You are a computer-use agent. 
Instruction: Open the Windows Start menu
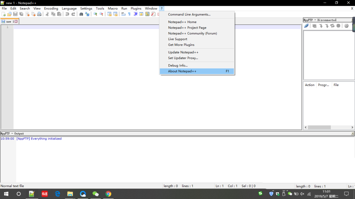pos(6,194)
